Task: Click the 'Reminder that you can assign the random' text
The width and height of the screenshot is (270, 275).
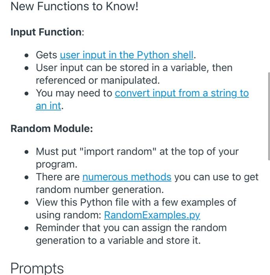Action: (131, 227)
